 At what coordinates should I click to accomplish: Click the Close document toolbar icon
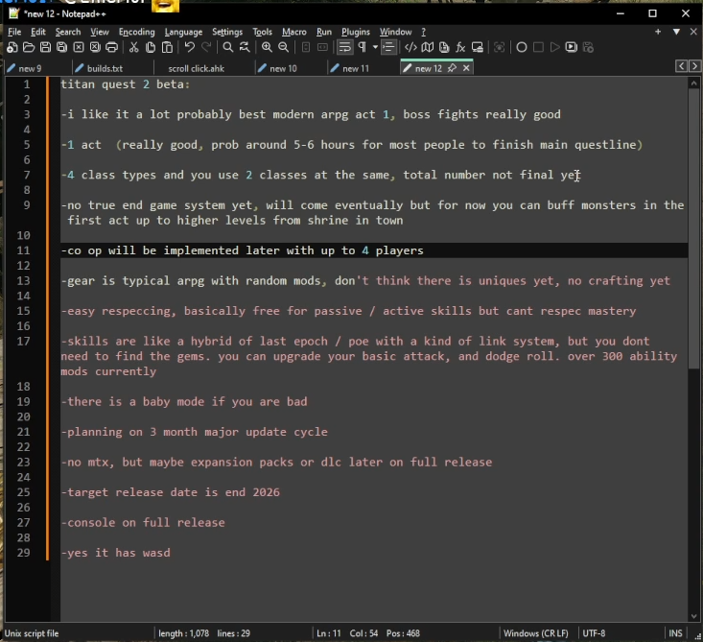pyautogui.click(x=79, y=47)
